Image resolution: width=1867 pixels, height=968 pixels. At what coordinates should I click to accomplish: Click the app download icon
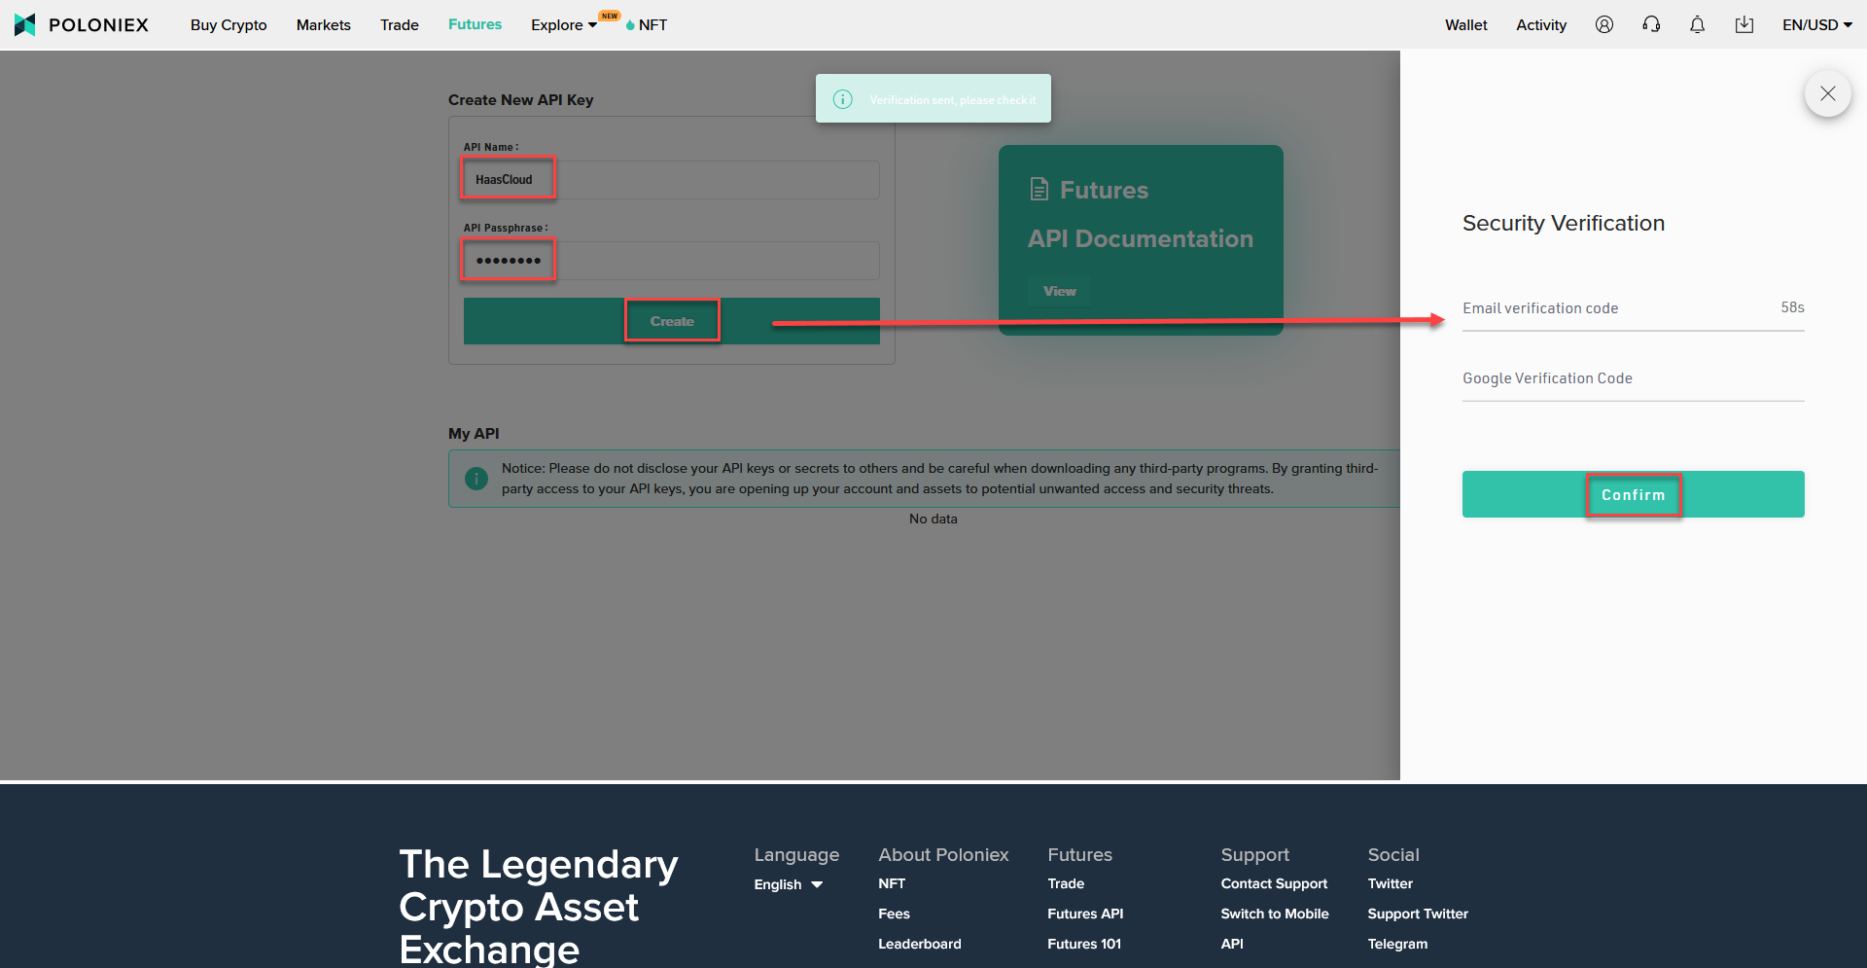(x=1744, y=24)
